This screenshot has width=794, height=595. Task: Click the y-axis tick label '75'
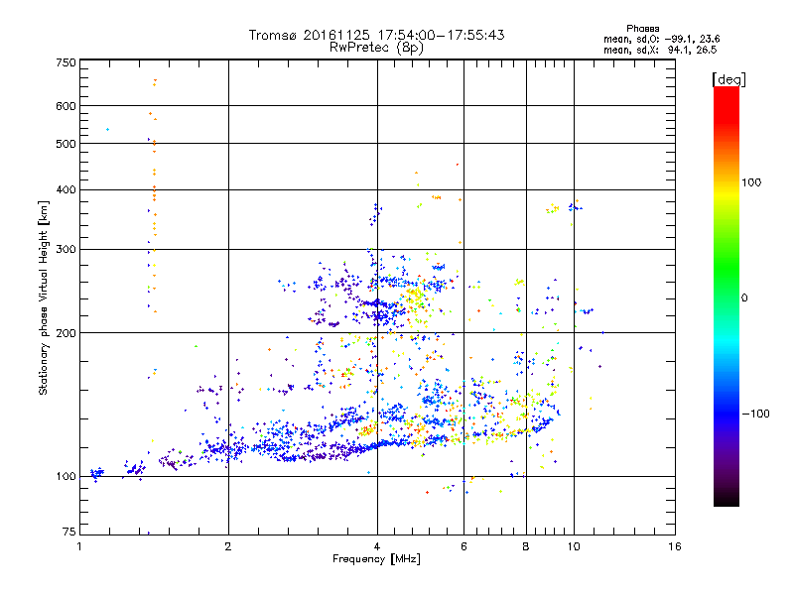tap(69, 532)
